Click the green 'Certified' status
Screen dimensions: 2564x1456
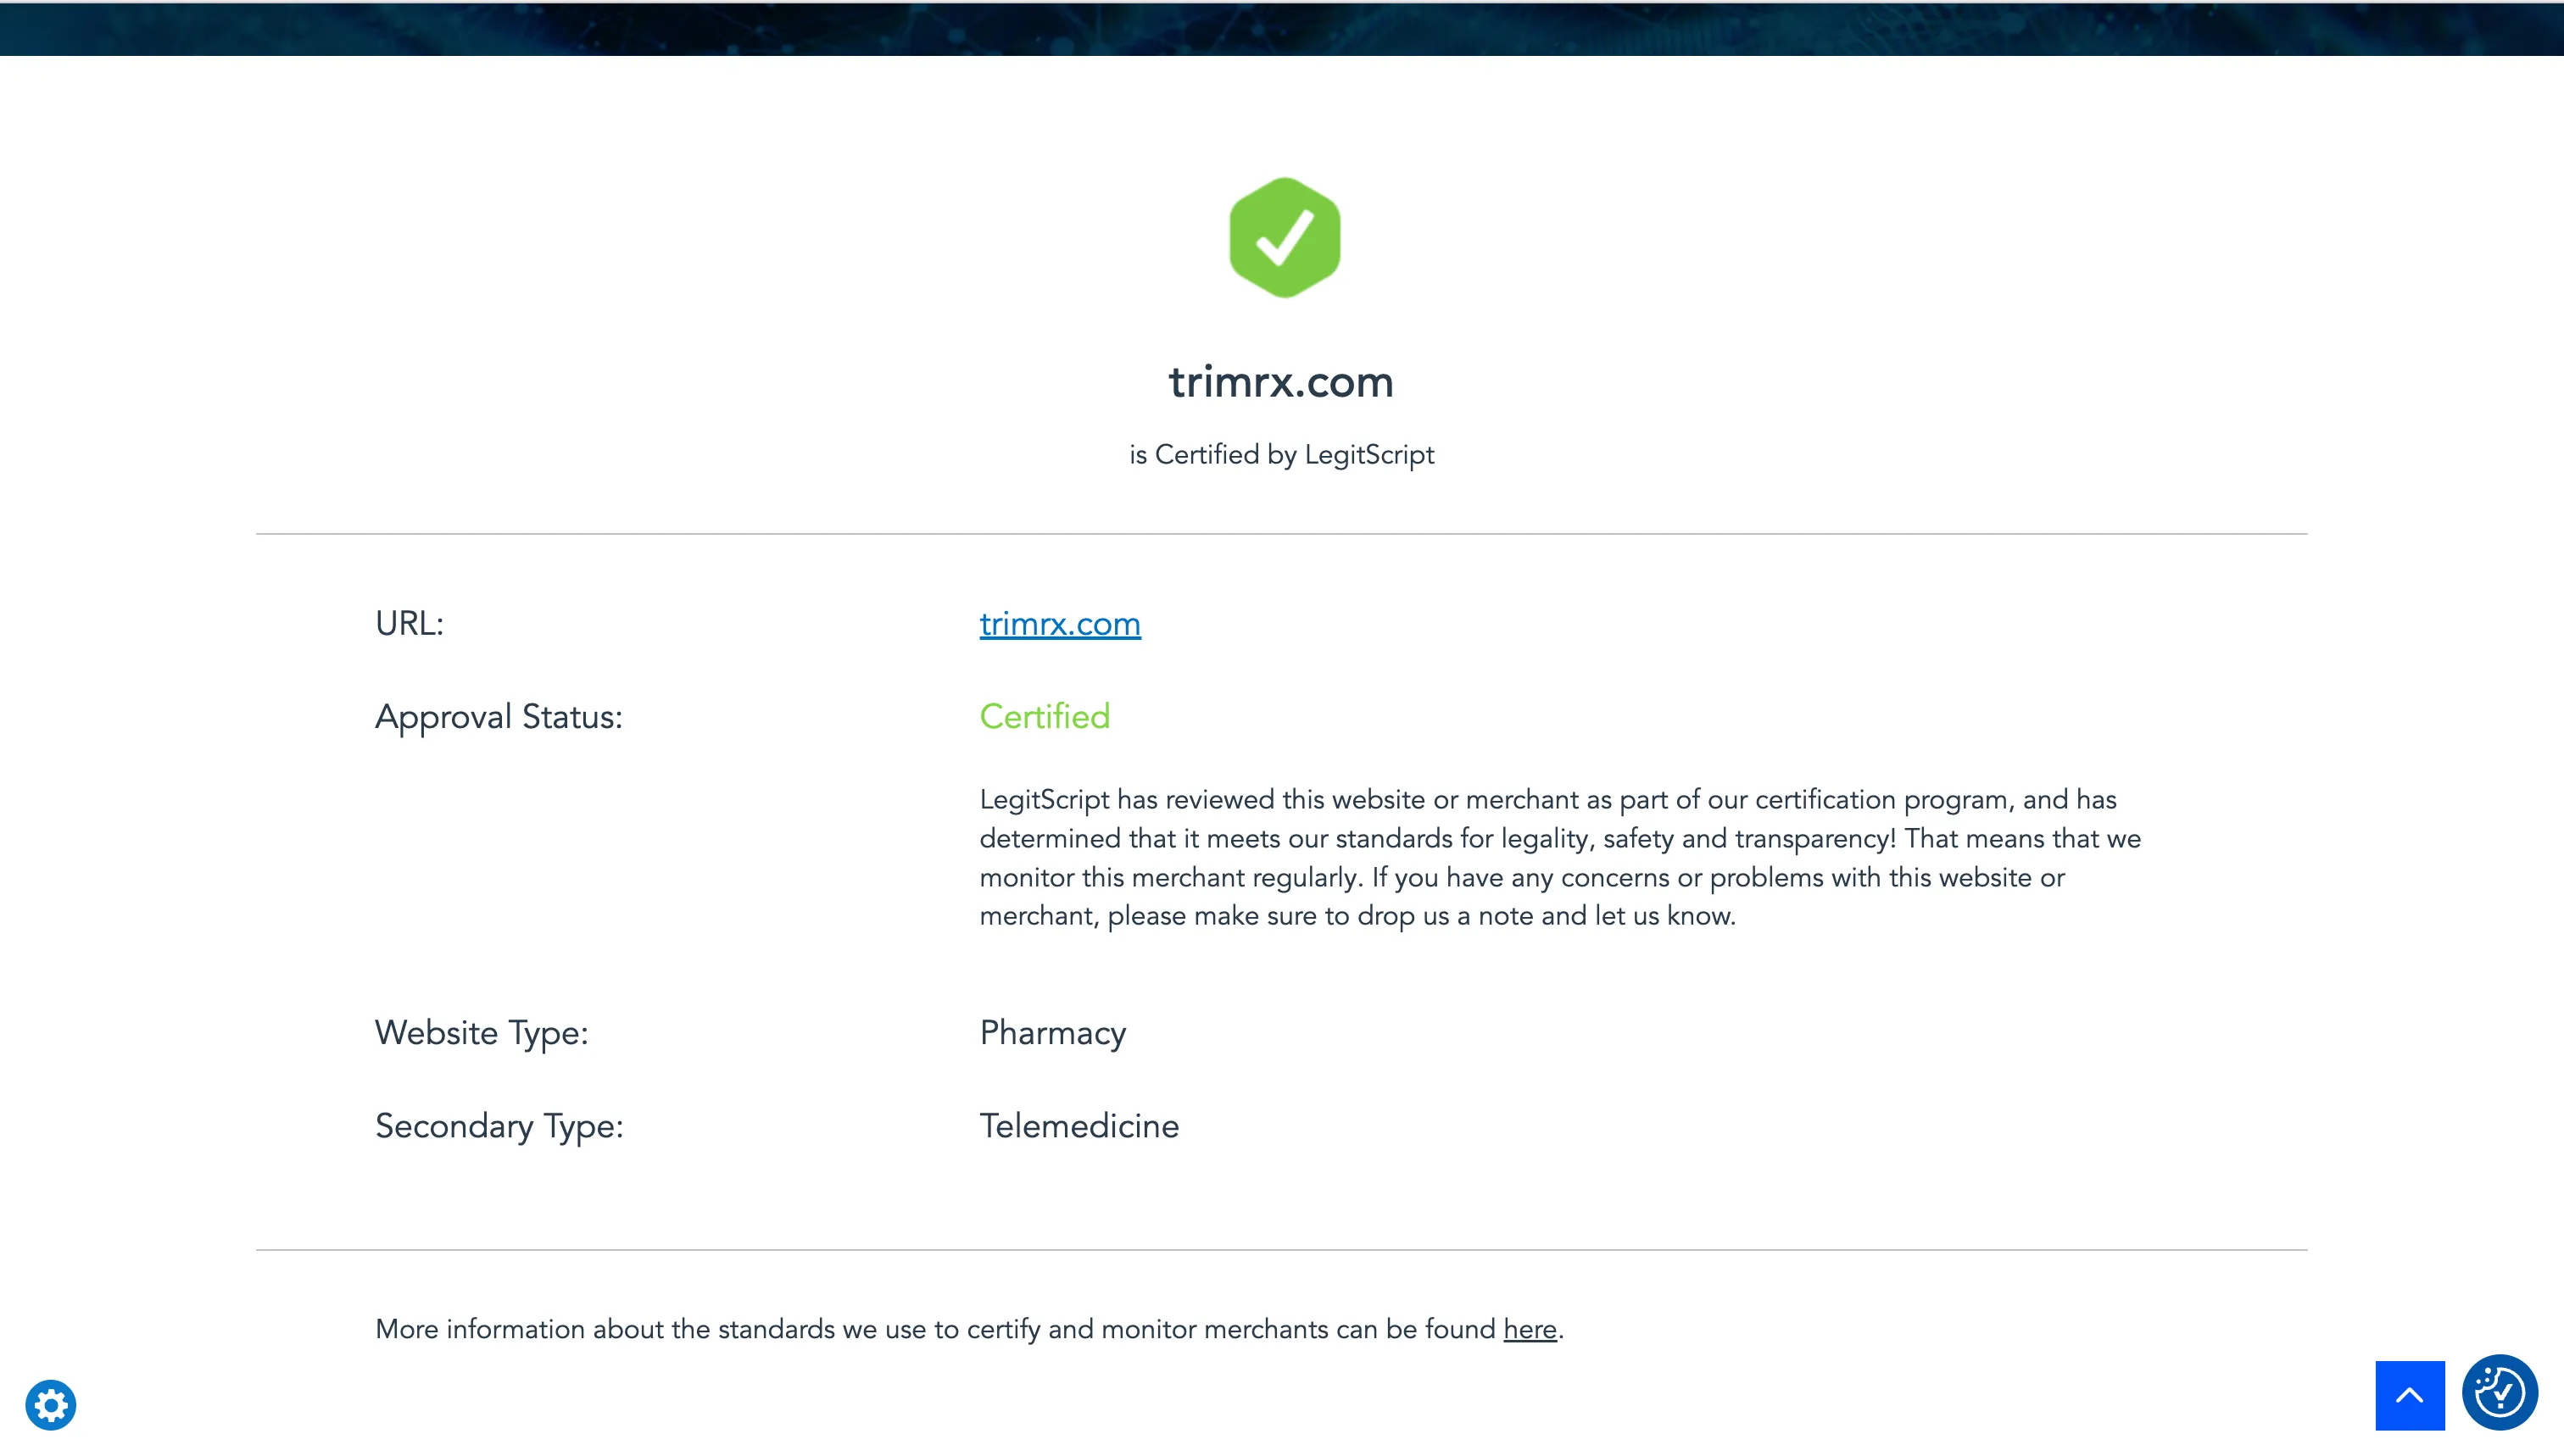pos(1045,716)
